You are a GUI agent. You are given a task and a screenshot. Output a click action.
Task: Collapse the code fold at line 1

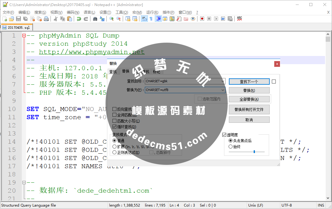pos(24,35)
